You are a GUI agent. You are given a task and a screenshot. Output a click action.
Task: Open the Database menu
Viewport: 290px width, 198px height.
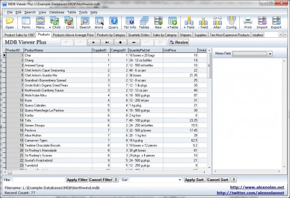click(x=57, y=12)
